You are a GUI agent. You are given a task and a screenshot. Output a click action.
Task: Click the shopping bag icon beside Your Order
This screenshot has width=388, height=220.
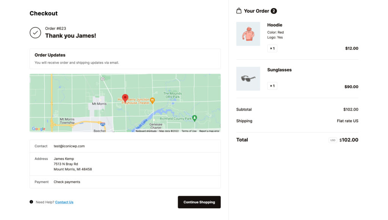click(x=239, y=11)
